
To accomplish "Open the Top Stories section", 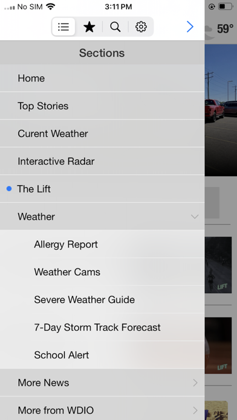I will 102,106.
